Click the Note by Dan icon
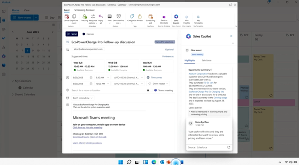The height and width of the screenshot is (165, 299). click(x=191, y=123)
